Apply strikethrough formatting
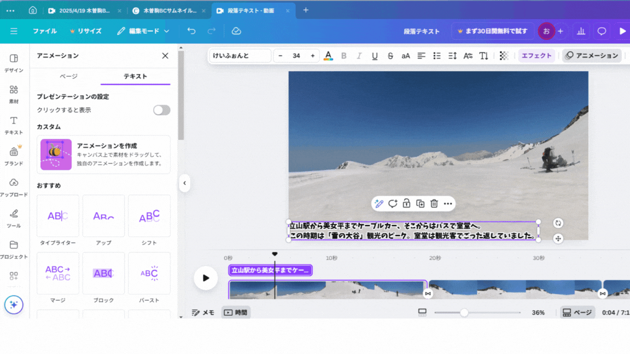 click(x=390, y=56)
